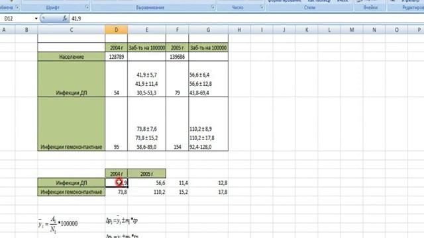Select column L header
Viewport: 424px width, 238px height.
tap(329, 30)
